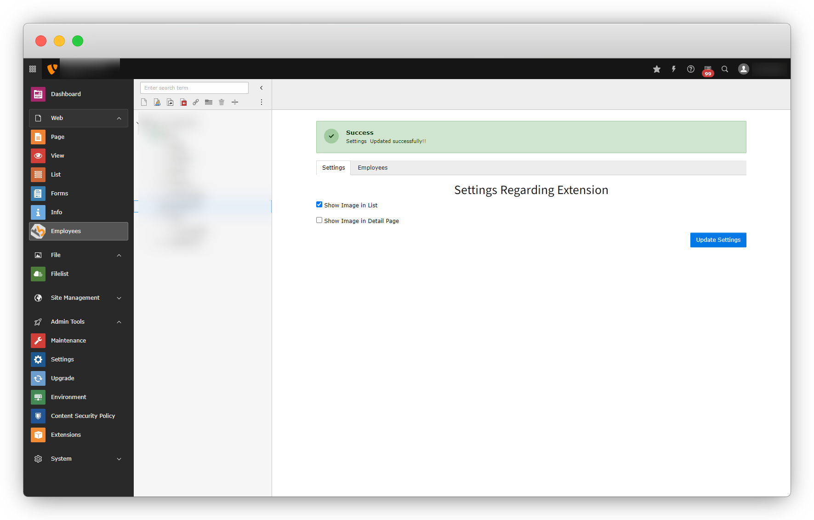Open system information icon with 99 badge
Screen dimensions: 814x520
coord(708,69)
